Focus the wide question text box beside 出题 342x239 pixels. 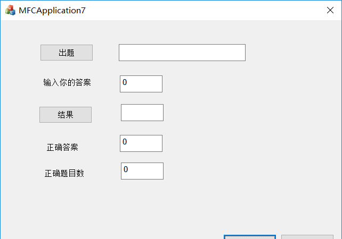coord(182,53)
